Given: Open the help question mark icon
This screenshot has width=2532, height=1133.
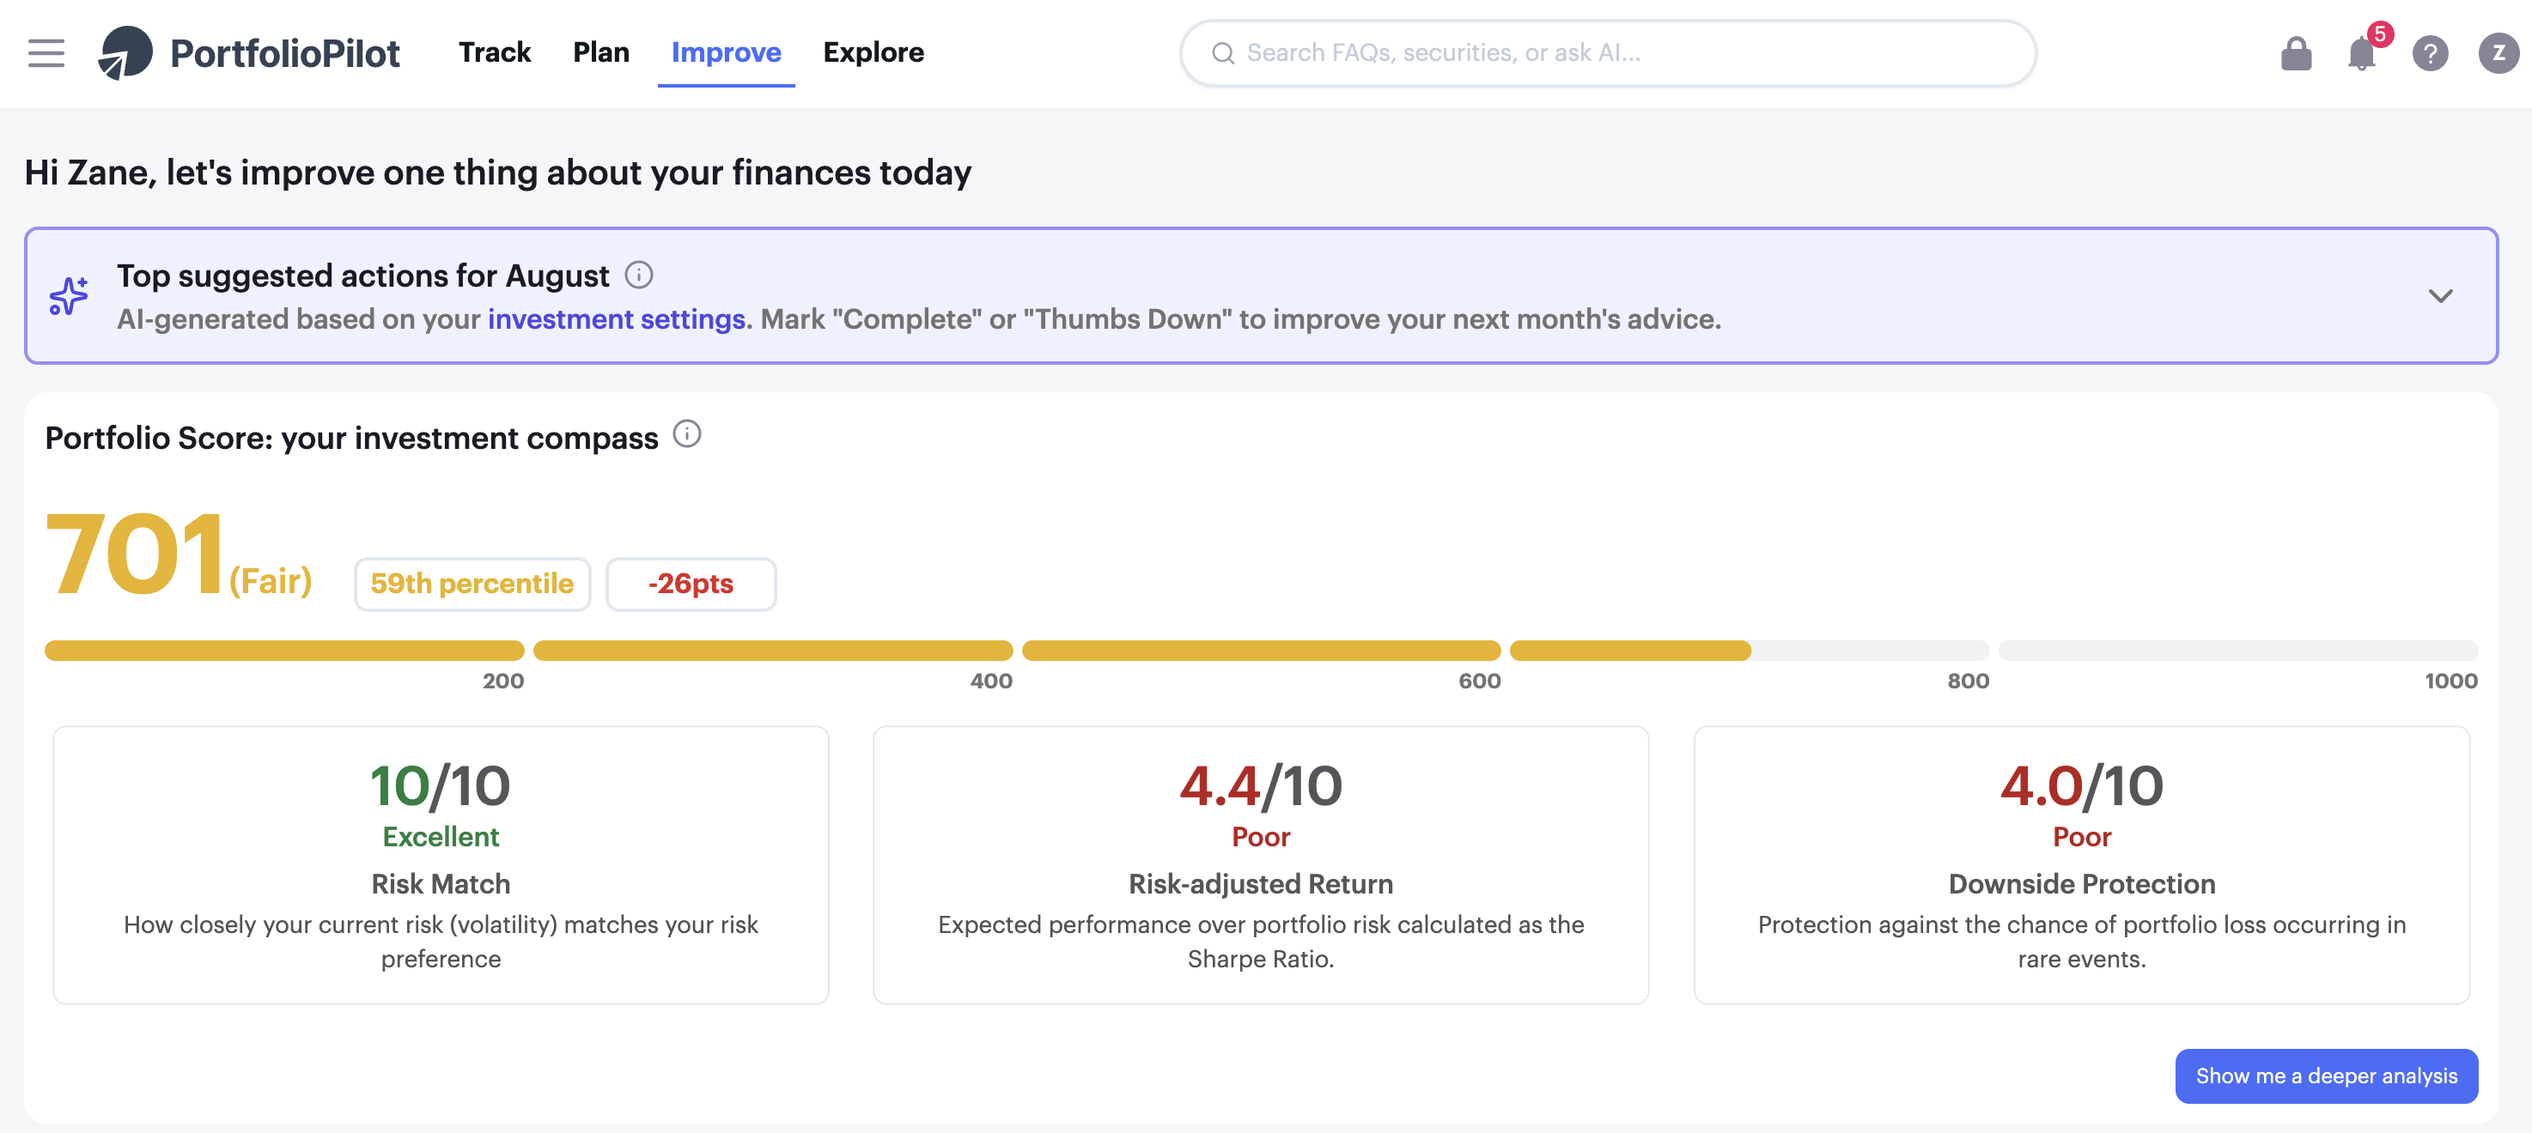Looking at the screenshot, I should [x=2430, y=53].
